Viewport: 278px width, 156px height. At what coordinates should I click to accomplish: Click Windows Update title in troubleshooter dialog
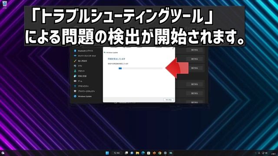(112, 52)
